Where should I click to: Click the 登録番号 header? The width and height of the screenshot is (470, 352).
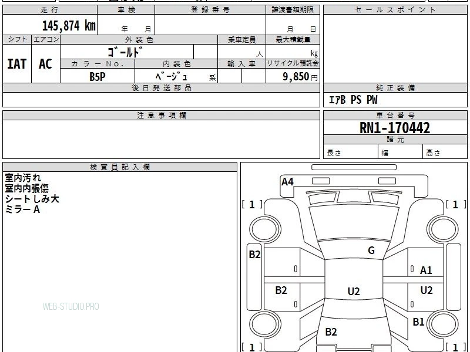[210, 10]
